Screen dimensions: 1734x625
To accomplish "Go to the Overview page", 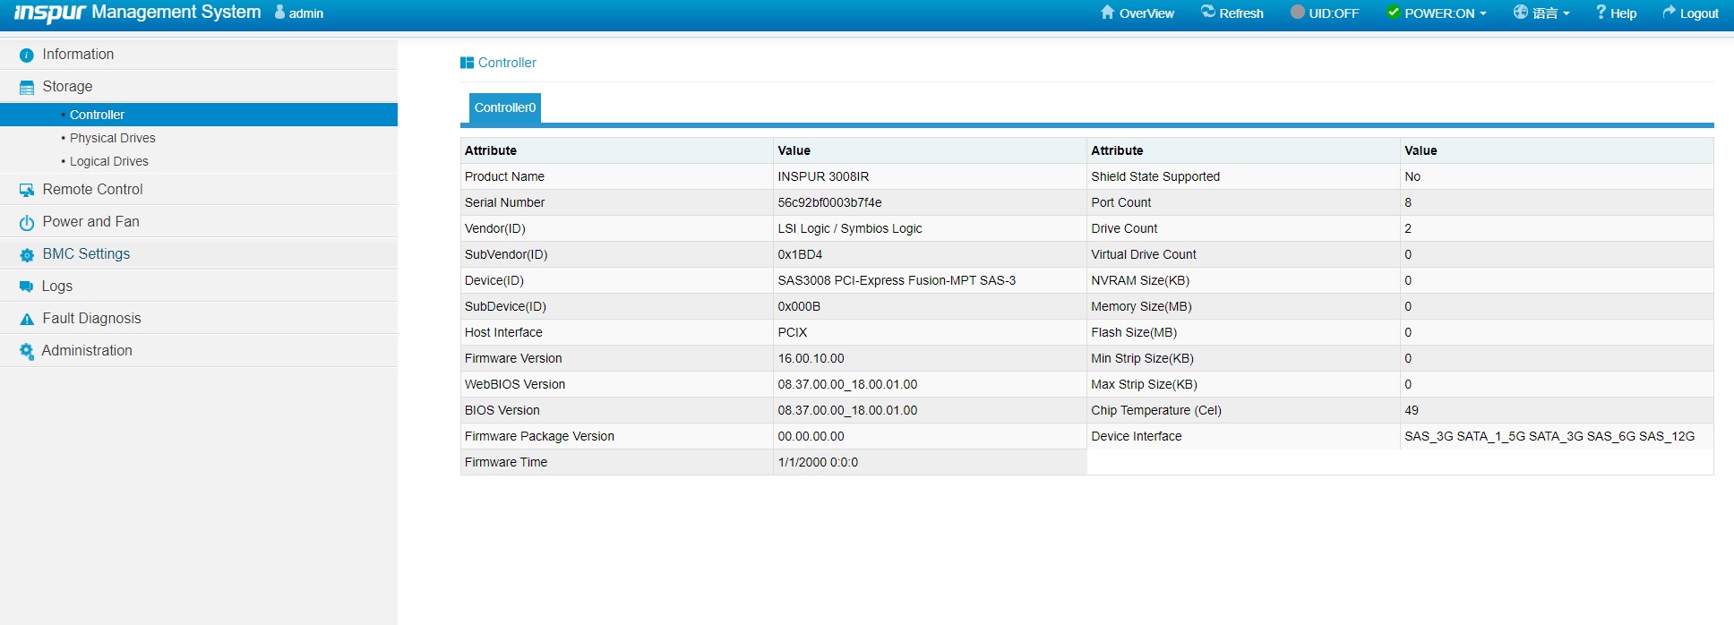I will 1137,13.
